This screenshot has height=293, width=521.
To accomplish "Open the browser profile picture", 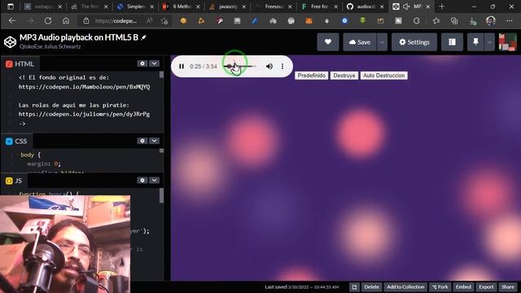I will pos(491,21).
